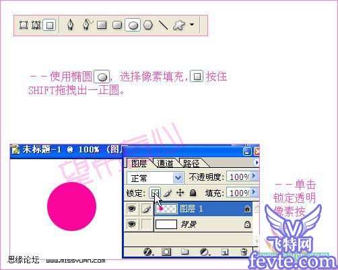The image size is (338, 270).
Task: Select the Polygon shape tool
Action: click(148, 25)
